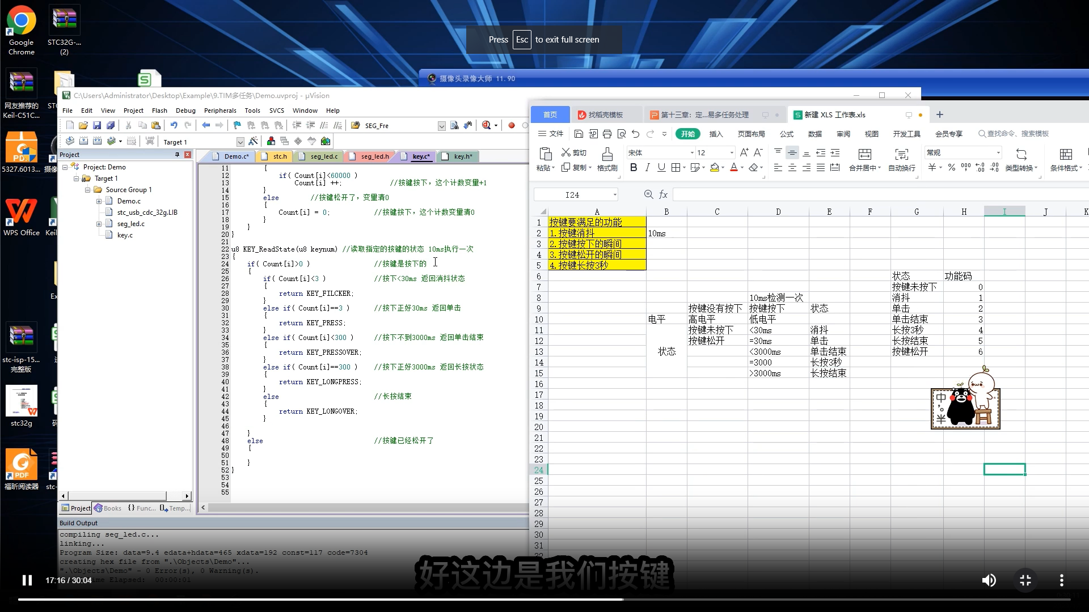Click the Format Painter (格式刷) icon
This screenshot has width=1089, height=612.
pyautogui.click(x=607, y=159)
